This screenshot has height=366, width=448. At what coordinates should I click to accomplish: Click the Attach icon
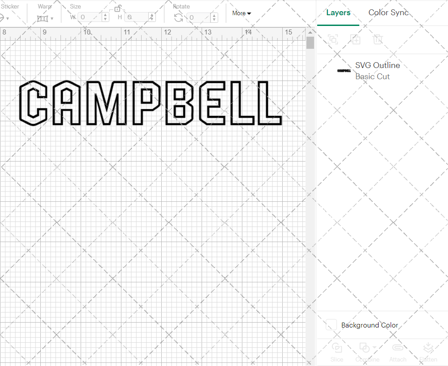pyautogui.click(x=398, y=349)
